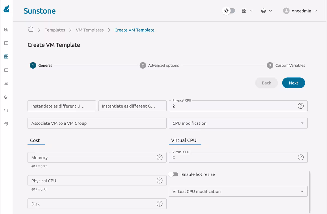Screen dimensions: 327x214
Task: Click the €0 / month text under Physical CPU
Action: click(39, 189)
